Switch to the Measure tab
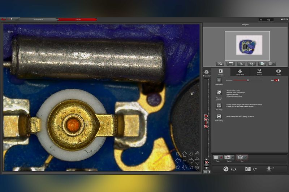 259,72
